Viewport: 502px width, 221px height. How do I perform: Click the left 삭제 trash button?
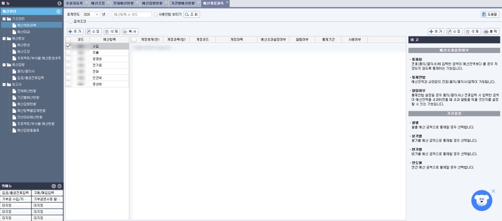click(x=112, y=31)
